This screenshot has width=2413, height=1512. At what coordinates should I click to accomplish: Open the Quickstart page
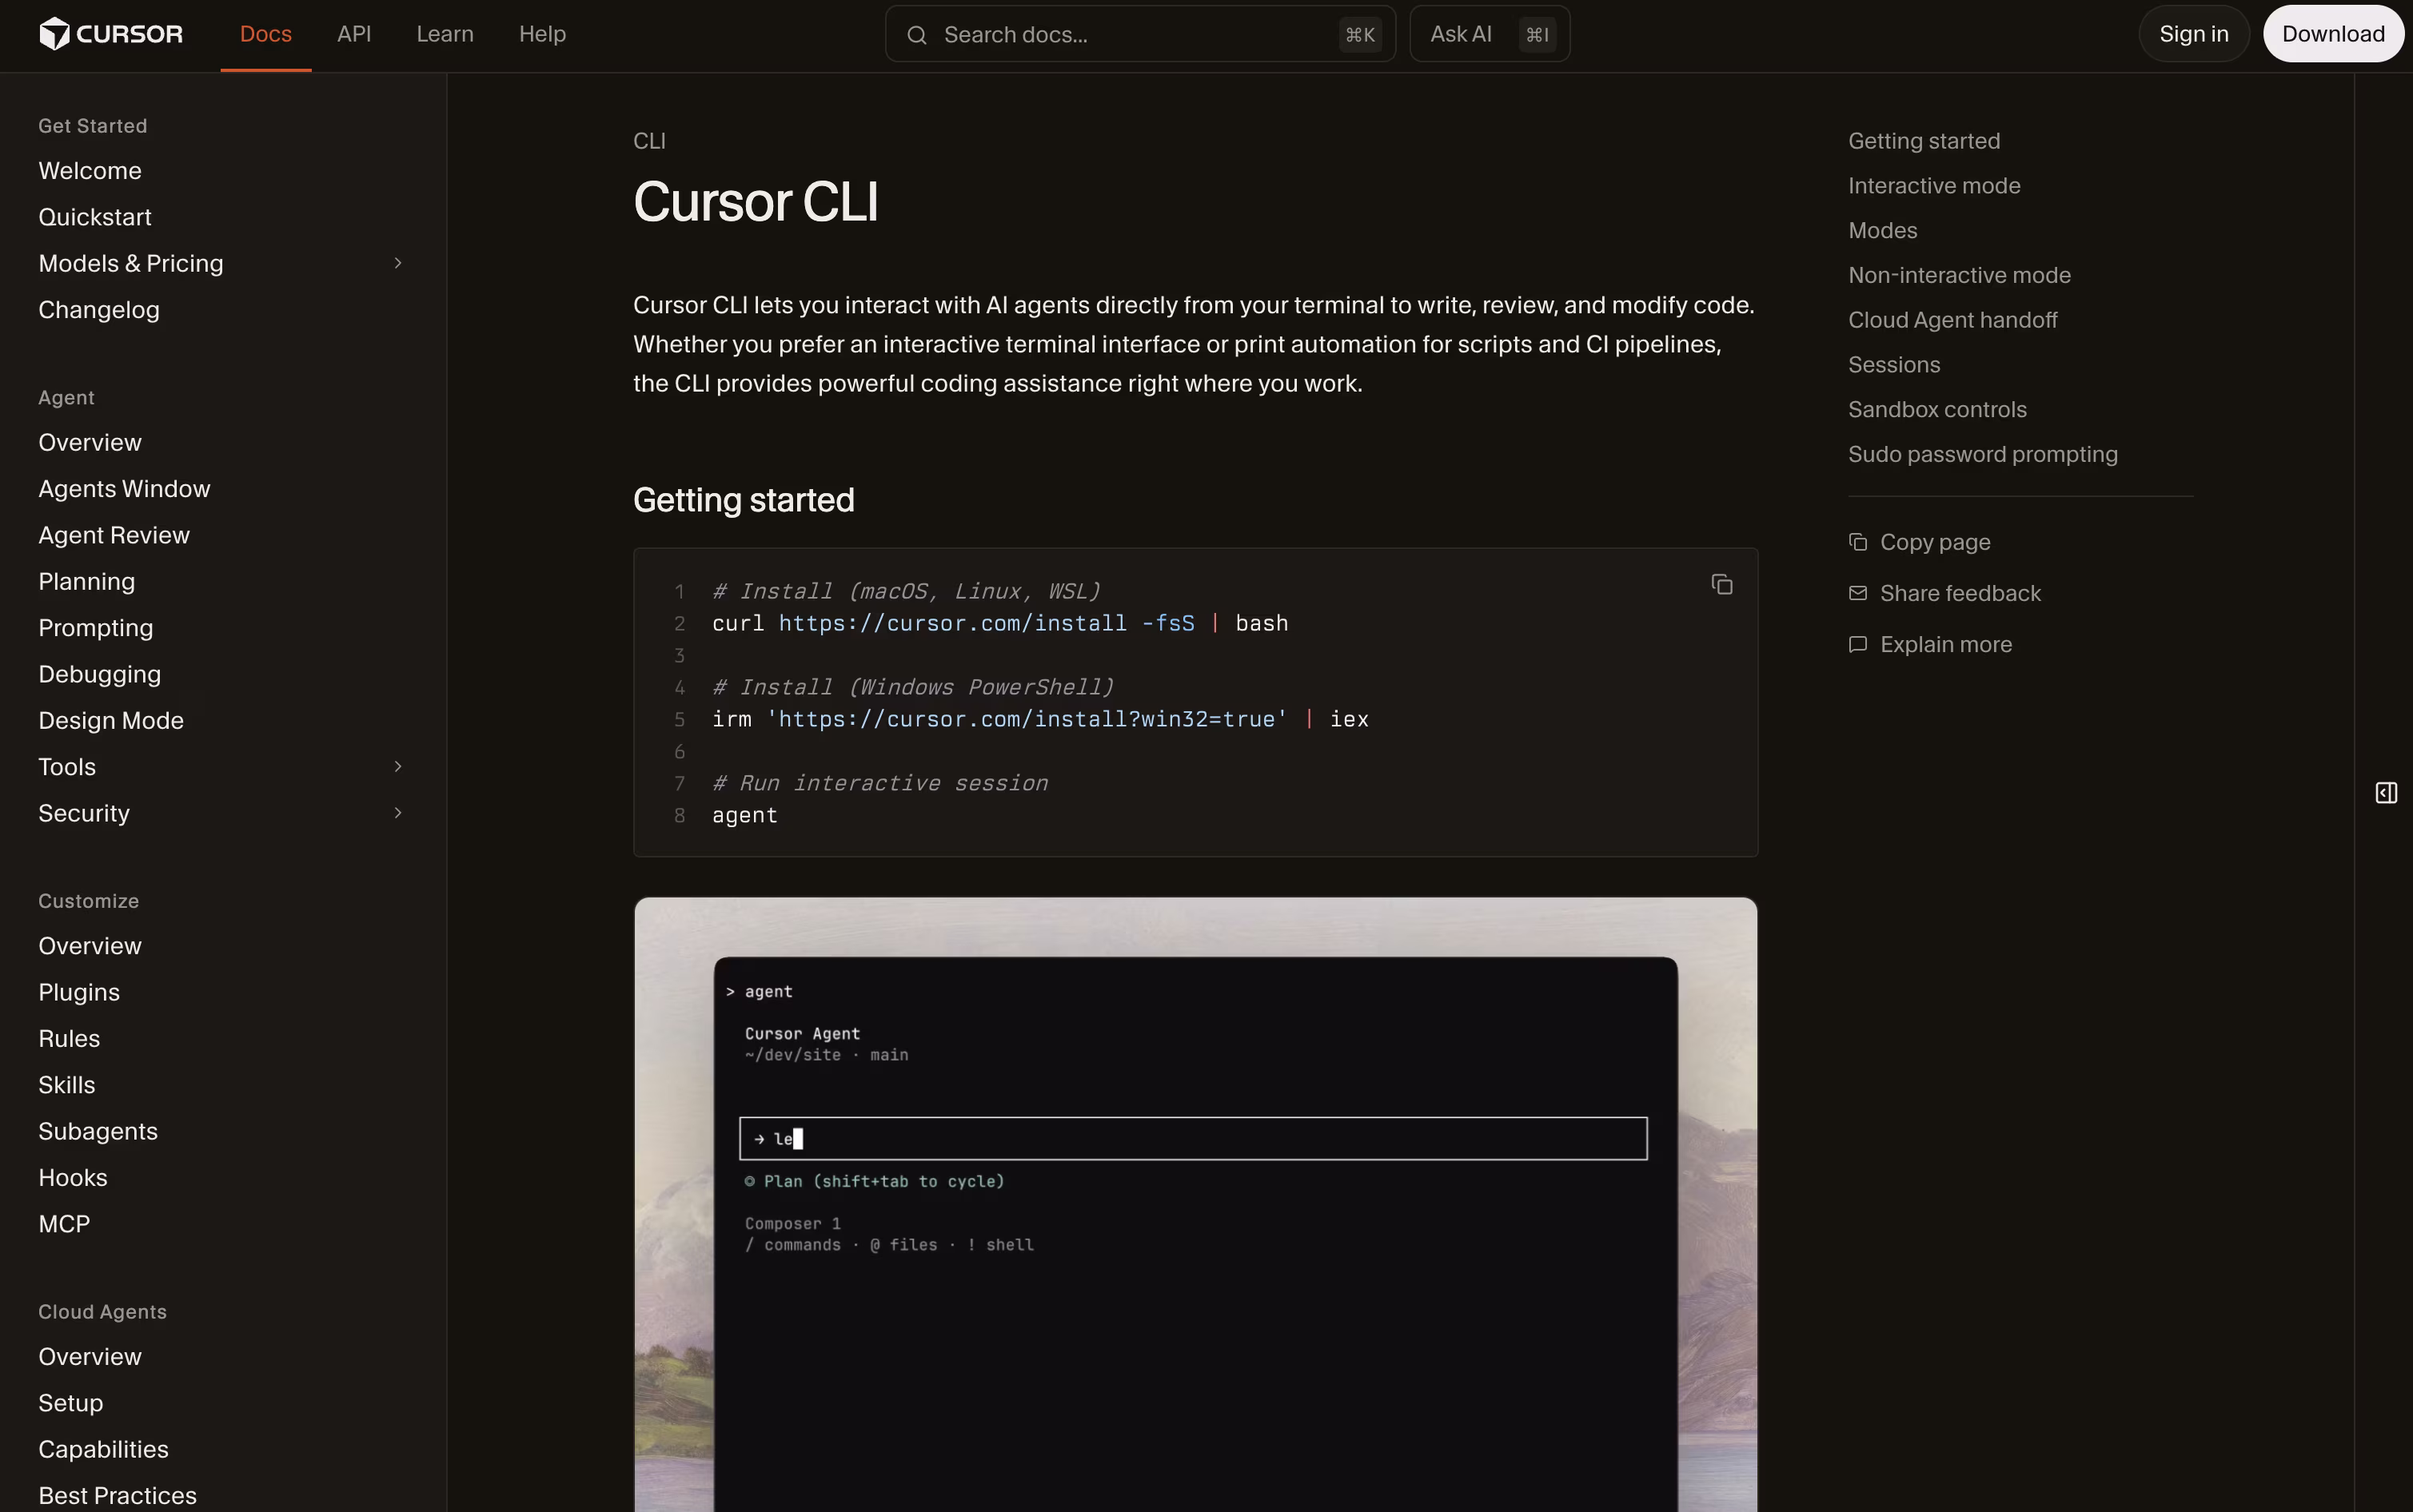pyautogui.click(x=95, y=217)
